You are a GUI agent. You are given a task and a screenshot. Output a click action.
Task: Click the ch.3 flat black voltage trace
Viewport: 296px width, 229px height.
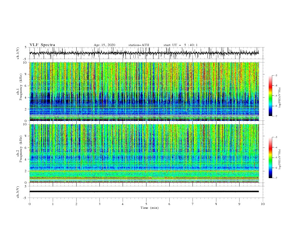tap(144, 192)
